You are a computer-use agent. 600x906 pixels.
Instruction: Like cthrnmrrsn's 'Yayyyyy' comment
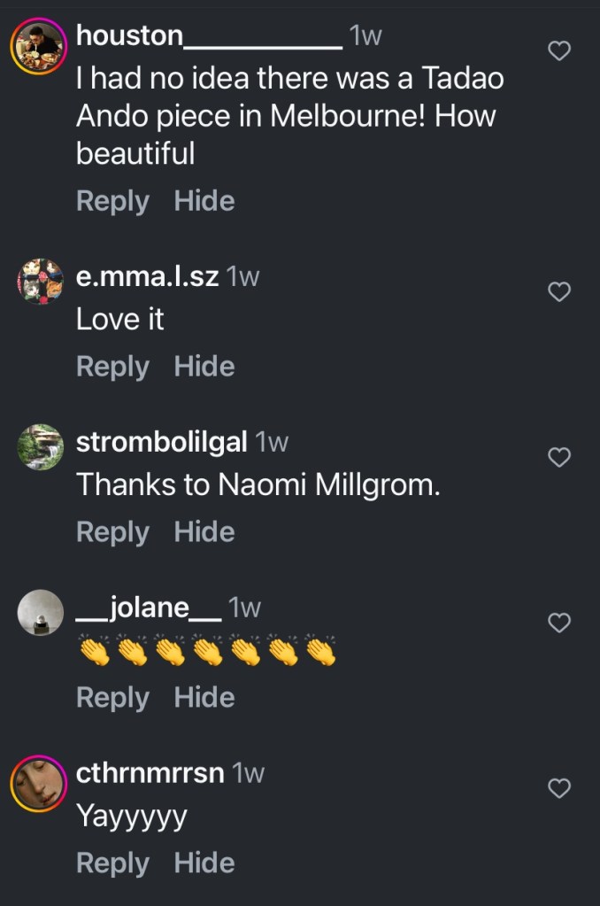click(559, 788)
